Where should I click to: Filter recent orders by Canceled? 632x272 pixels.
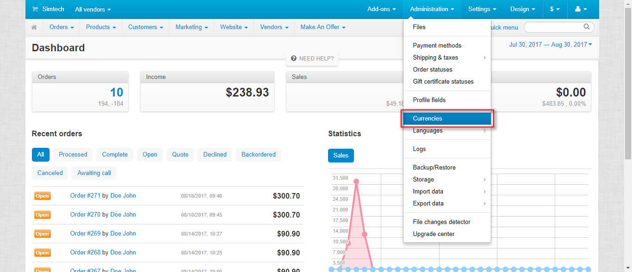pyautogui.click(x=50, y=173)
